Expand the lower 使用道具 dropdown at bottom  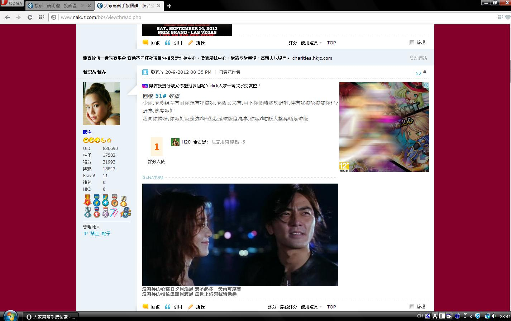(311, 307)
